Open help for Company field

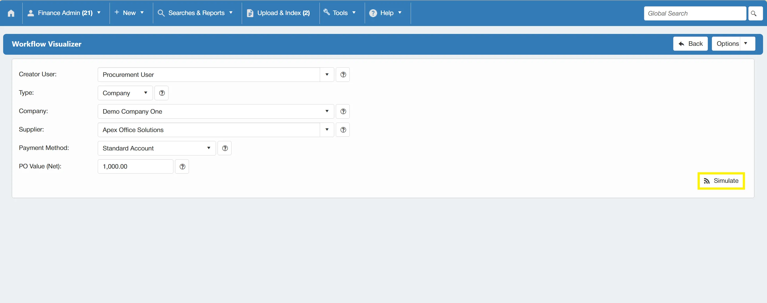click(x=343, y=112)
